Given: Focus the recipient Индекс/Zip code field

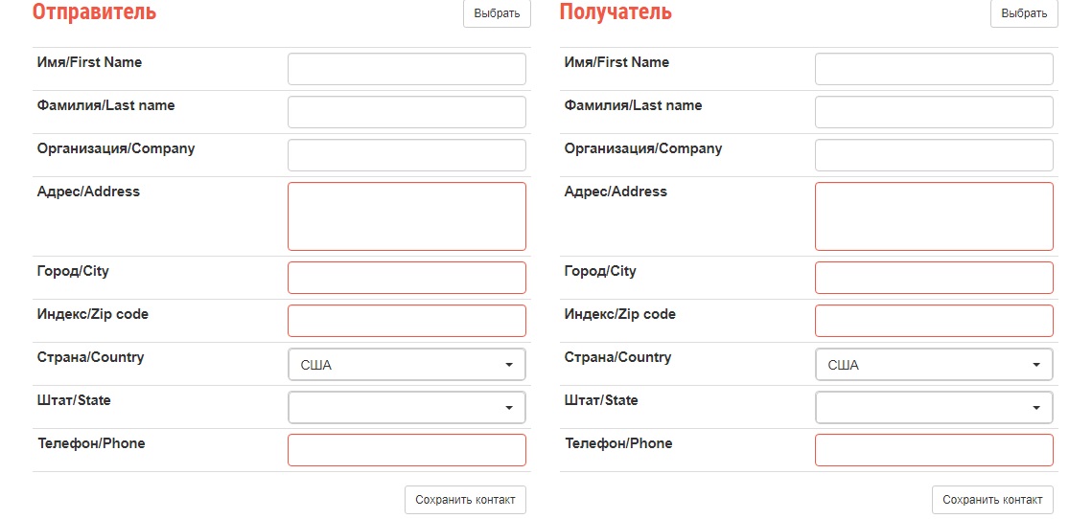Looking at the screenshot, I should [934, 321].
